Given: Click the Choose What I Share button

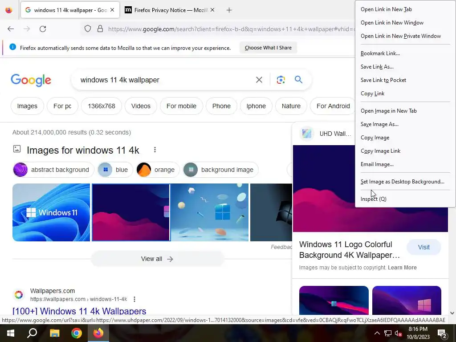Looking at the screenshot, I should tap(268, 48).
